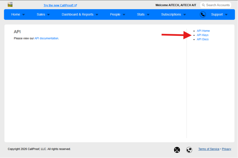The height and width of the screenshot is (158, 238).
Task: Expand the People dropdown arrow
Action: [x=124, y=15]
